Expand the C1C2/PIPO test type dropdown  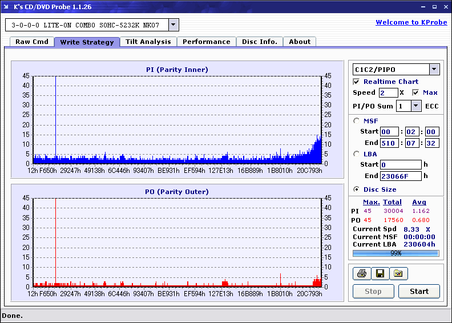tap(434, 70)
